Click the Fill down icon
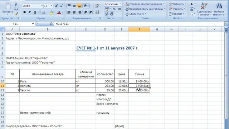229x129 pixels. click(192, 9)
